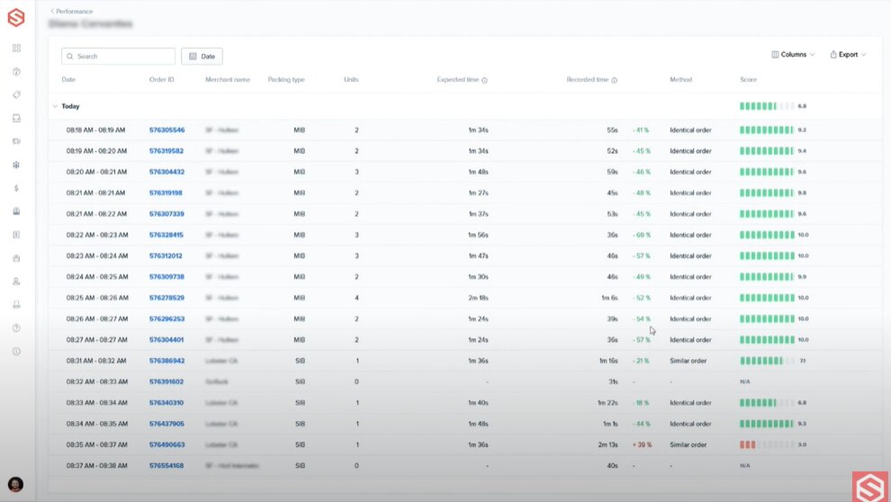The height and width of the screenshot is (502, 891).
Task: Collapse the Today group chevron
Action: point(55,106)
